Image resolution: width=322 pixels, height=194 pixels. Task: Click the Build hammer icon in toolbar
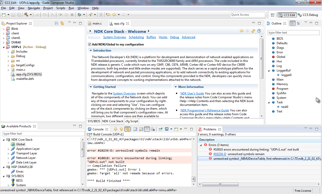point(26,15)
